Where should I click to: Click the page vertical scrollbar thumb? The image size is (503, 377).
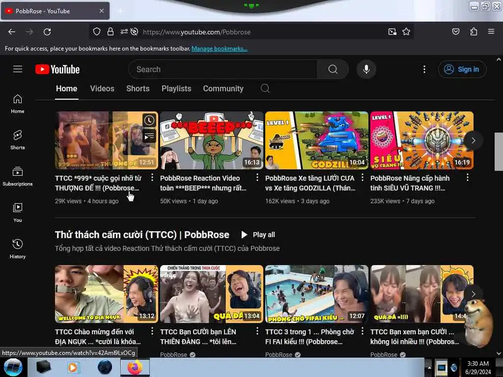click(499, 151)
